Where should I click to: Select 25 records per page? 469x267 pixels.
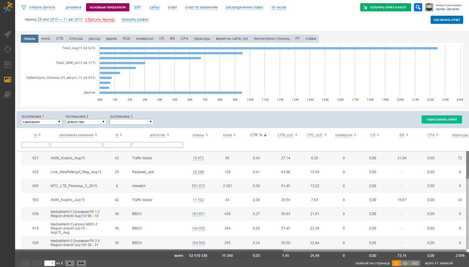click(396, 263)
